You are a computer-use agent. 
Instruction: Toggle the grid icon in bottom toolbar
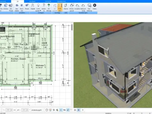click(75, 110)
